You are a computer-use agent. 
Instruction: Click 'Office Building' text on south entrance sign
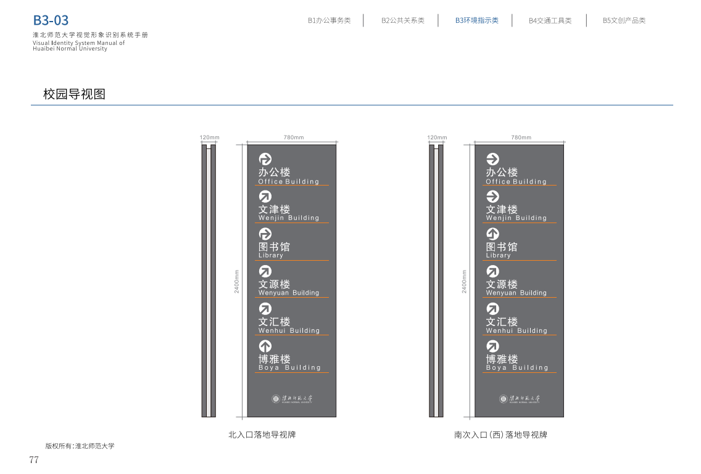pyautogui.click(x=516, y=181)
